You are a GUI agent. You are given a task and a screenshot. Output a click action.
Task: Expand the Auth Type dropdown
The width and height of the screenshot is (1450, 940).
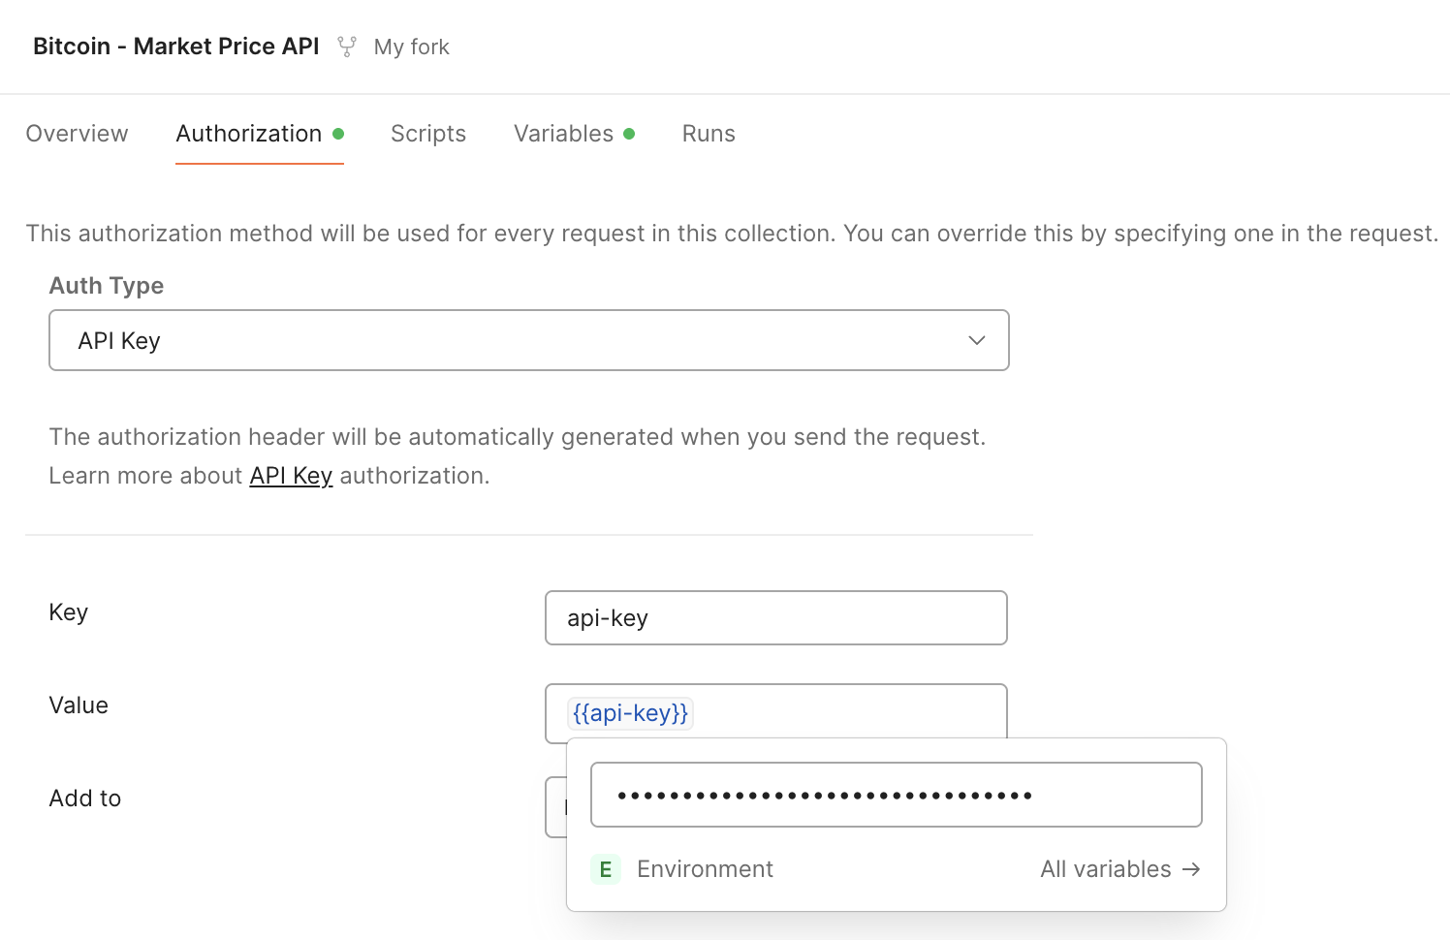point(529,340)
